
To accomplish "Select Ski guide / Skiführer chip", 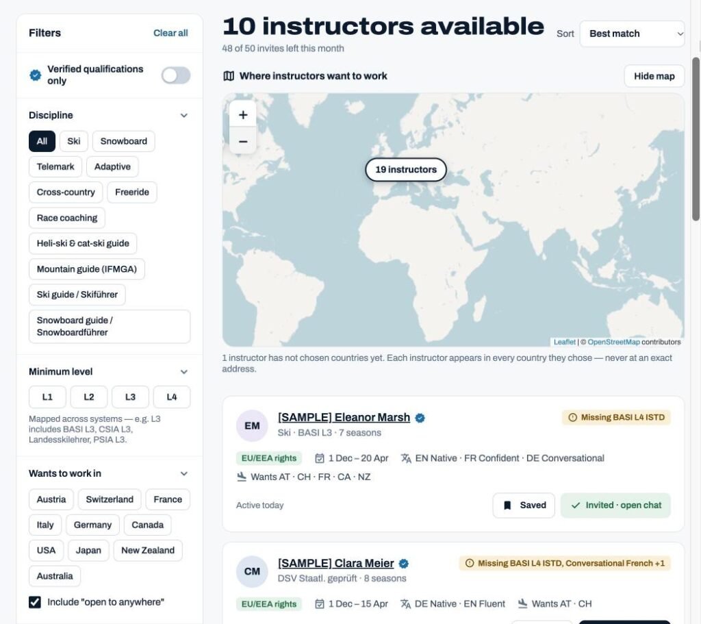I will (x=77, y=295).
